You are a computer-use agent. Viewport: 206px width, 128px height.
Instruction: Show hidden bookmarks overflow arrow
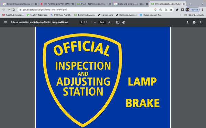coord(181,15)
